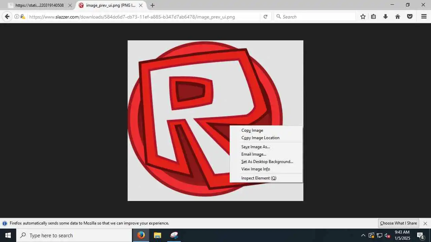Screen dimensions: 431x242
Task: Show site information via the info icon
Action: [x=16, y=16]
